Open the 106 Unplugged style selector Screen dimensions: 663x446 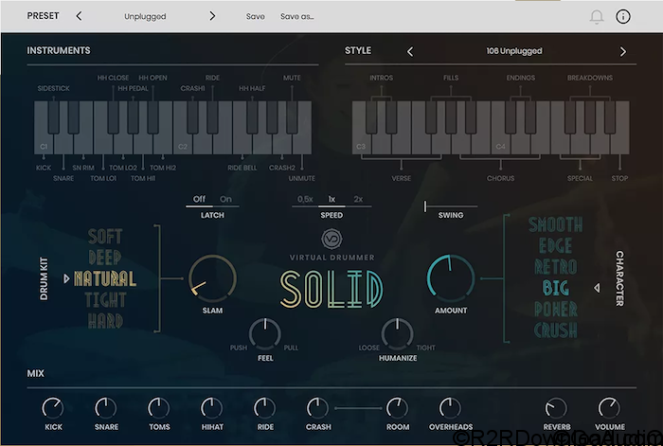point(514,51)
